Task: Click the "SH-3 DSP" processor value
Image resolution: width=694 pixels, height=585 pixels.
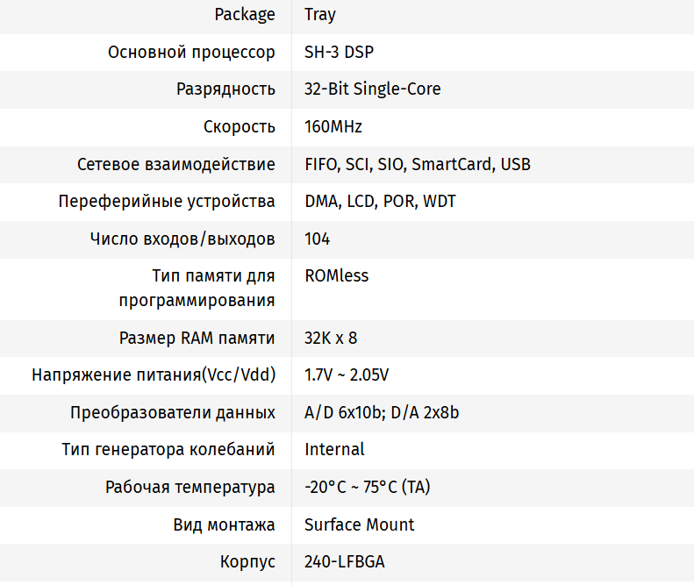Action: tap(339, 53)
